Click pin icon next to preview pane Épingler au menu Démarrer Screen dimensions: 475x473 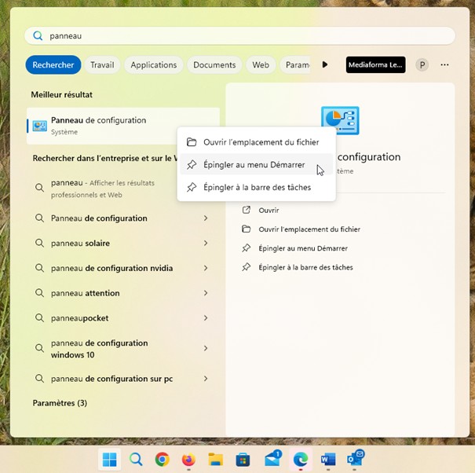[247, 248]
